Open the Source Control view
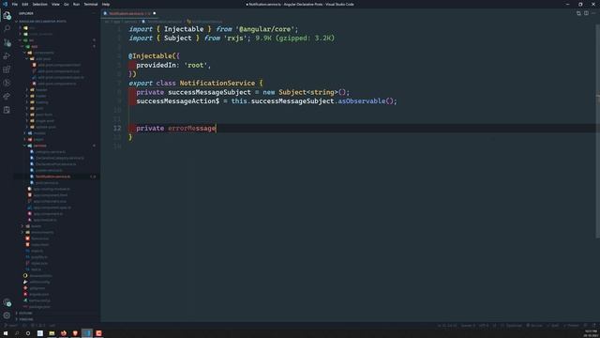The width and height of the screenshot is (600, 338). coord(7,42)
